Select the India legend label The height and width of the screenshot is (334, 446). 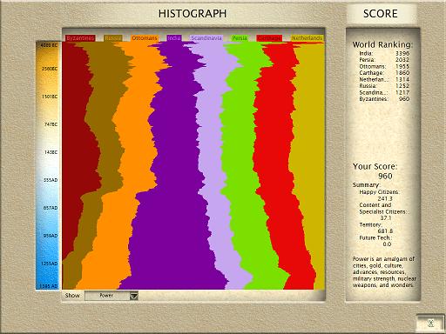[174, 38]
